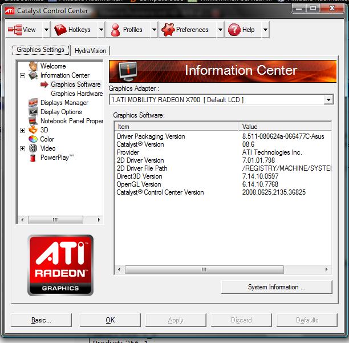Select the Direct3D Version row
This screenshot has height=343, width=349.
tap(223, 176)
